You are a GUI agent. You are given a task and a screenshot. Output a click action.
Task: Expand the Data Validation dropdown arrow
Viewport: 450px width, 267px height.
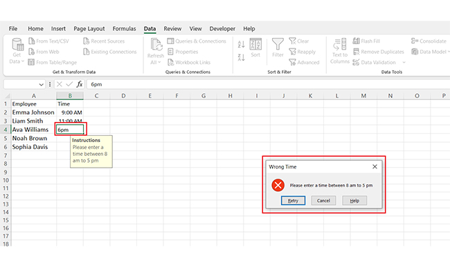pyautogui.click(x=404, y=62)
